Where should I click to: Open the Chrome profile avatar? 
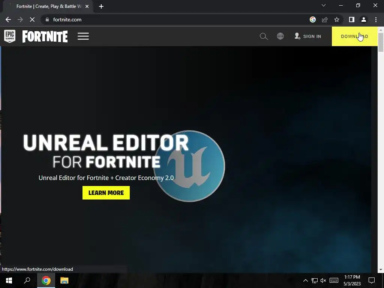[x=364, y=19]
